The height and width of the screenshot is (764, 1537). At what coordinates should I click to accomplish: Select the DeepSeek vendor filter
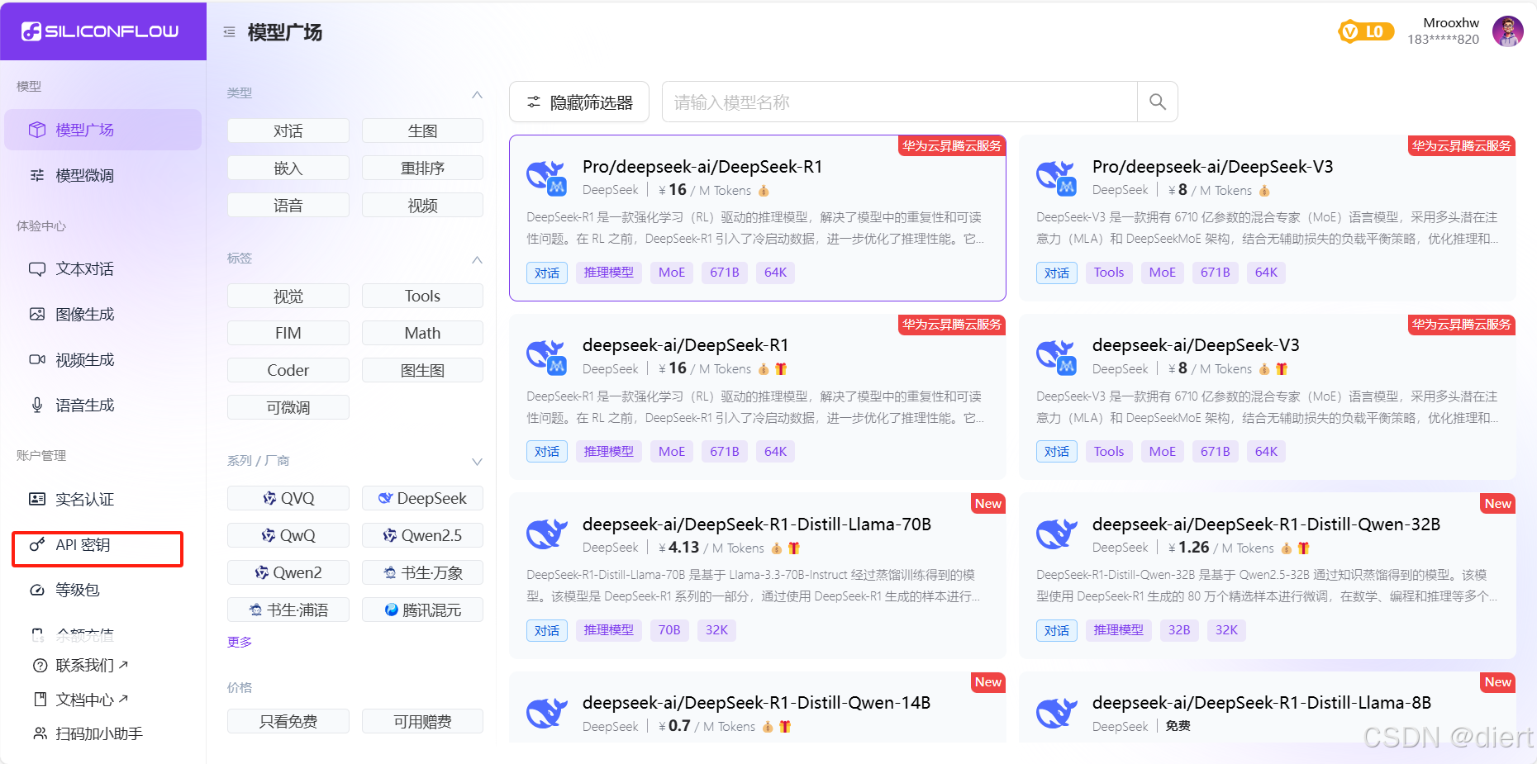[x=422, y=498]
